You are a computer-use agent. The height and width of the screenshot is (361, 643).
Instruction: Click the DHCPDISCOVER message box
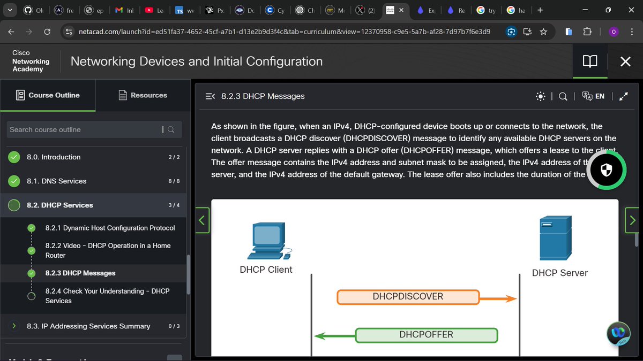coord(408,297)
